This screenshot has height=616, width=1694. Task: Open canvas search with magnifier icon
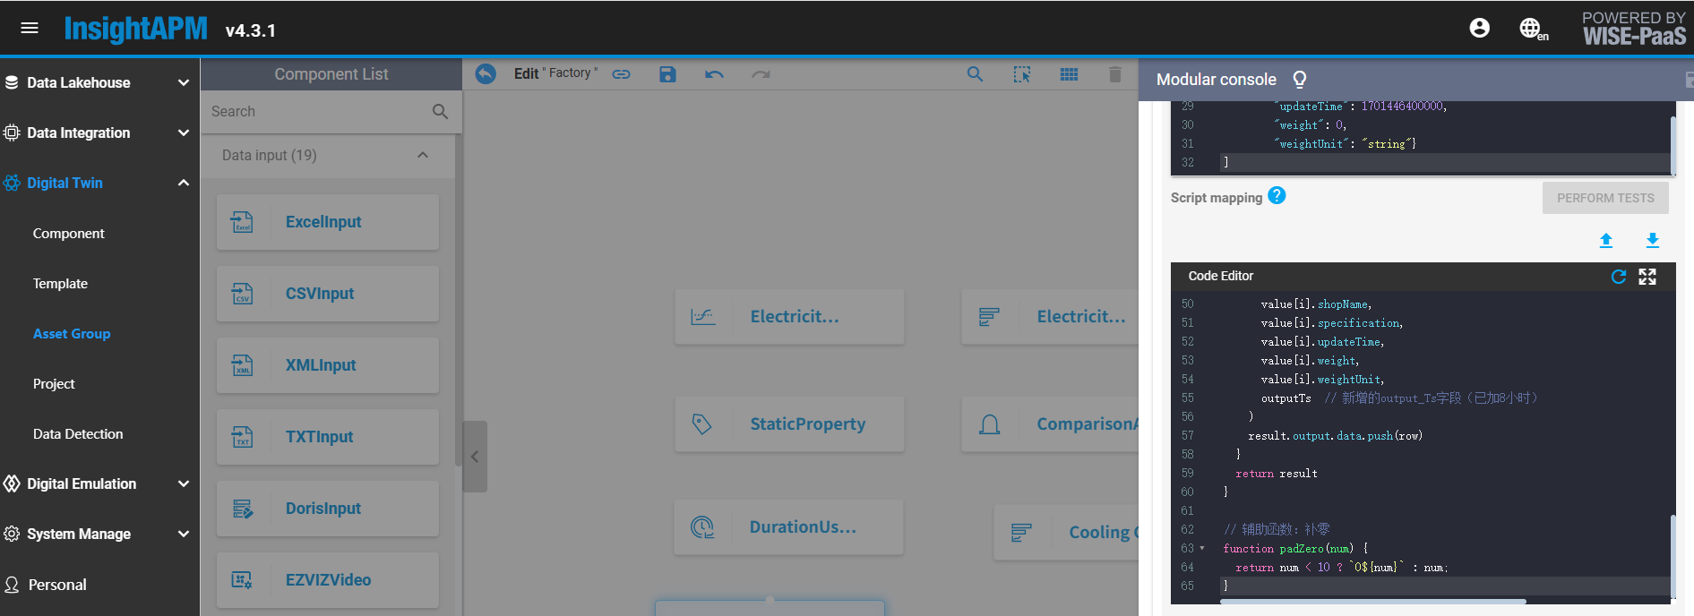coord(975,74)
